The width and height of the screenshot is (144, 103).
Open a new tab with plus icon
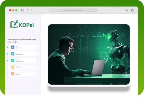click(127, 10)
